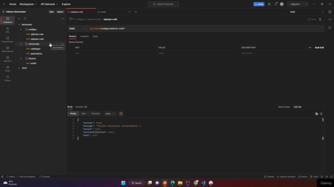The height and width of the screenshot is (187, 334).
Task: Focus the Search Postman box
Action: (163, 4)
